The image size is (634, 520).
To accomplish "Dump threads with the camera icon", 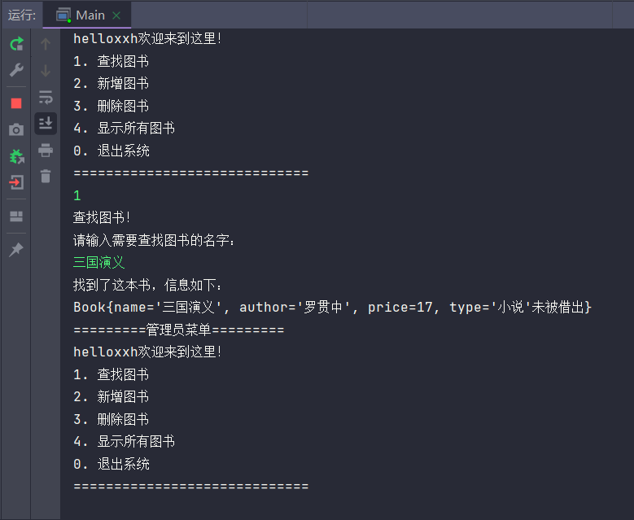I will (16, 129).
